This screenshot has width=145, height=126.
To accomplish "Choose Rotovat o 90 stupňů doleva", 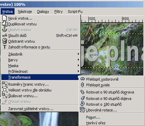I will (112, 99).
